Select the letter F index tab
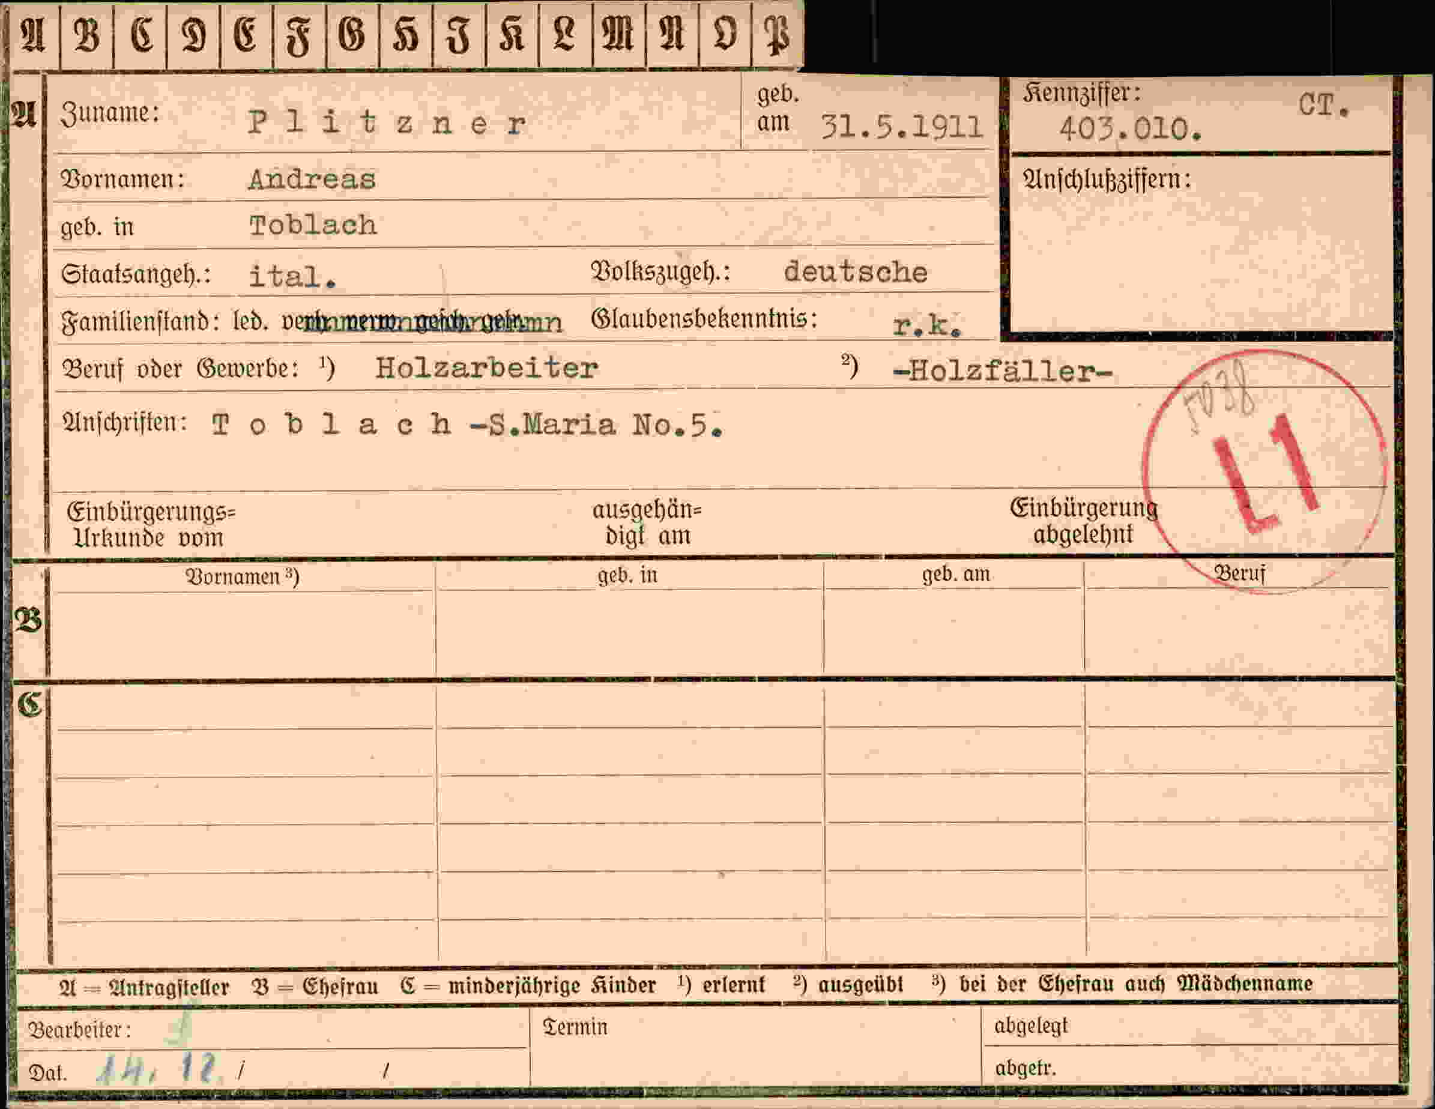Screen dimensions: 1435x1109 [x=300, y=35]
